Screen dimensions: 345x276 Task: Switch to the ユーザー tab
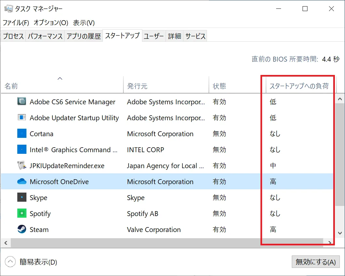[154, 36]
